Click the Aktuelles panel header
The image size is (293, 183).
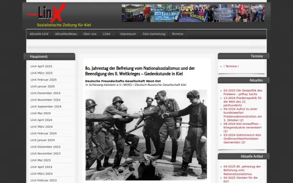pyautogui.click(x=244, y=81)
